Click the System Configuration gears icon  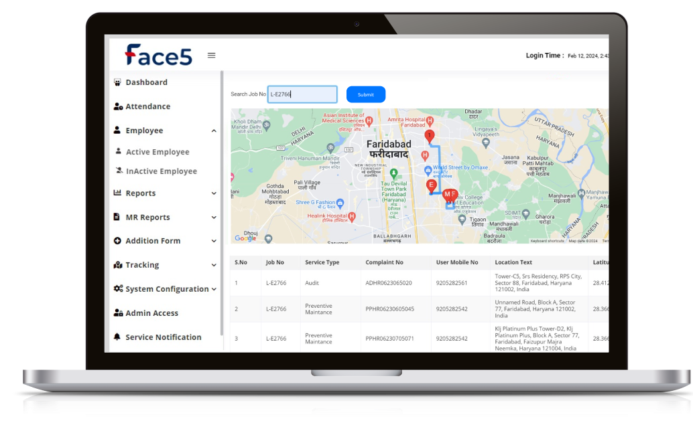[x=118, y=289]
